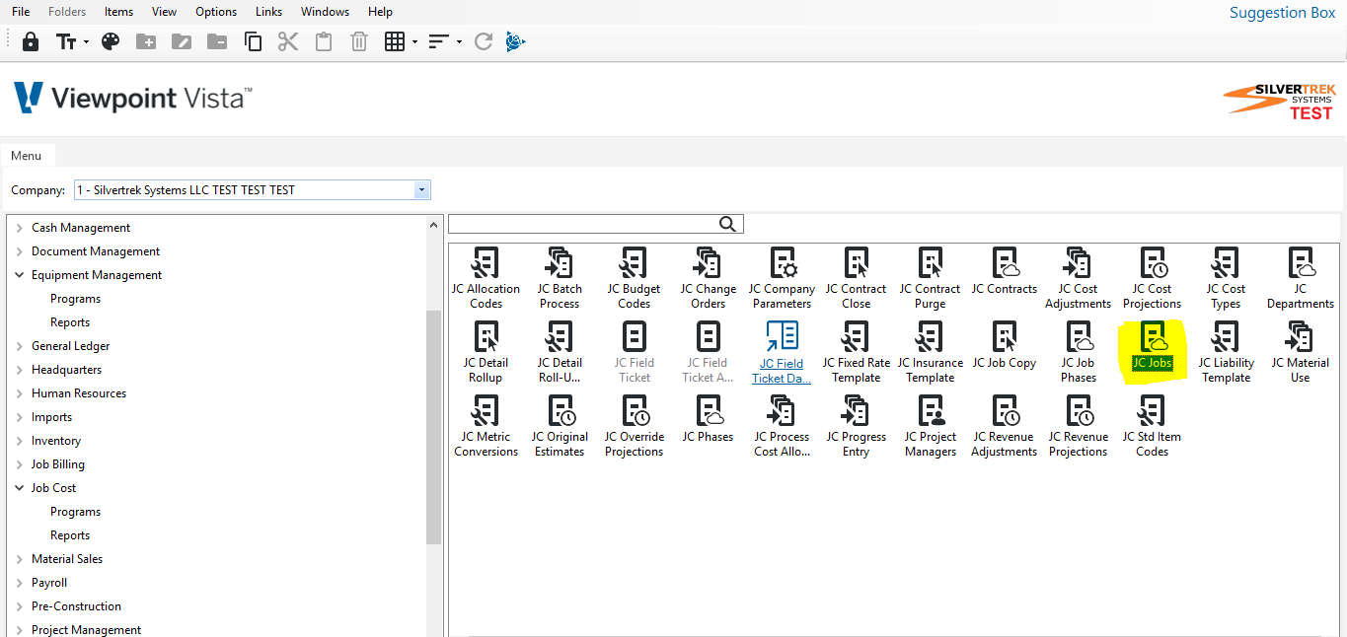Open the font size dropdown arrow
The image size is (1347, 637).
[x=86, y=41]
